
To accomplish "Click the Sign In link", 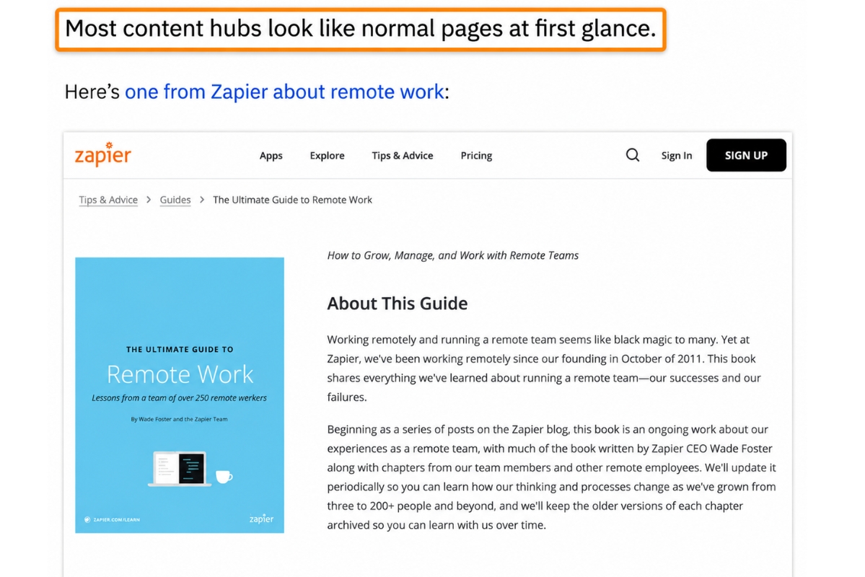I will click(676, 156).
